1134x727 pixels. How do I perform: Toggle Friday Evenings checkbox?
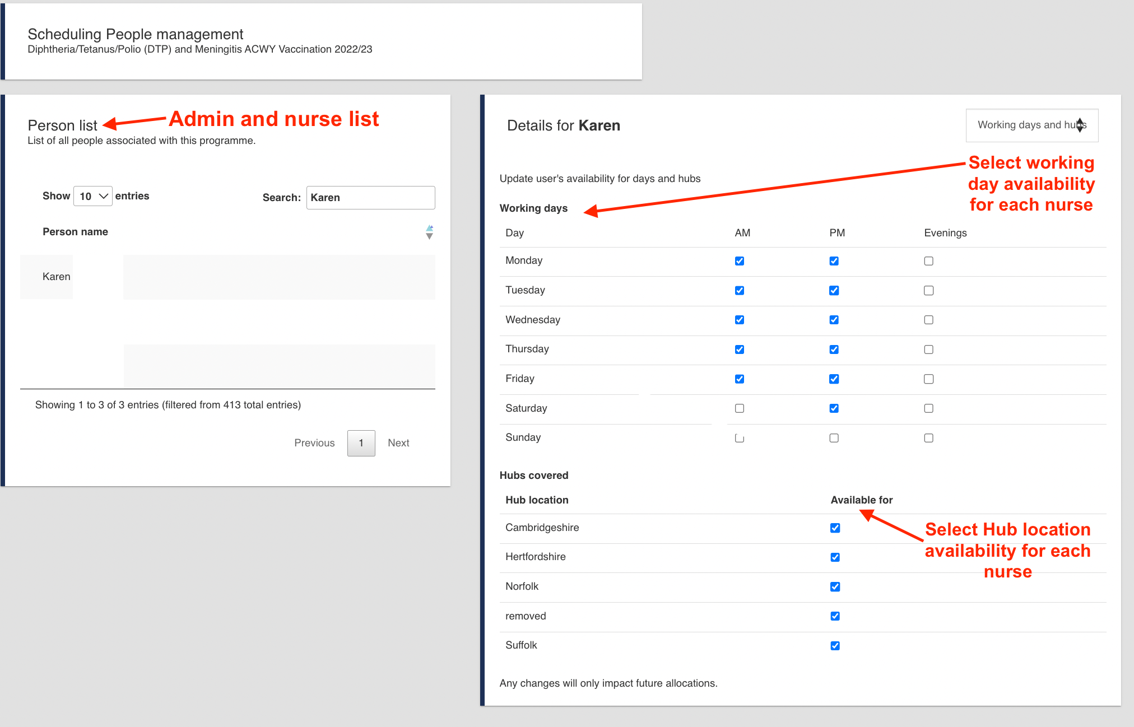pyautogui.click(x=928, y=379)
